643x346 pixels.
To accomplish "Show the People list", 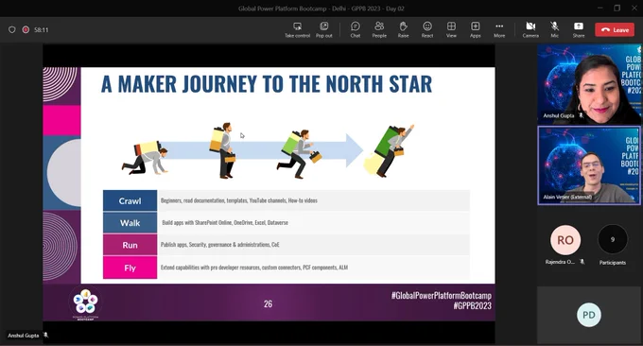I will (x=379, y=30).
